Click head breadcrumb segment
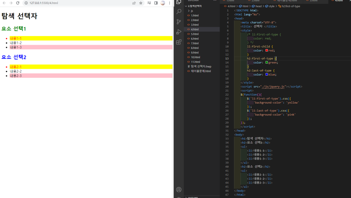 [x=258, y=6]
